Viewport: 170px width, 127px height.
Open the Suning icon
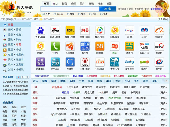pos(129,62)
